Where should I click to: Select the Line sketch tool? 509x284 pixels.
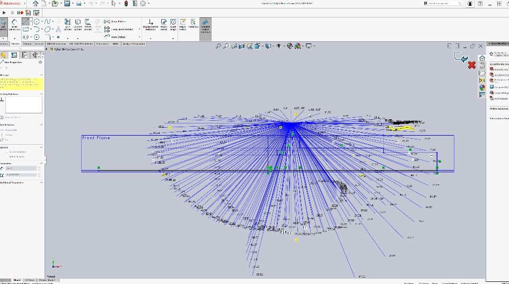pyautogui.click(x=25, y=21)
